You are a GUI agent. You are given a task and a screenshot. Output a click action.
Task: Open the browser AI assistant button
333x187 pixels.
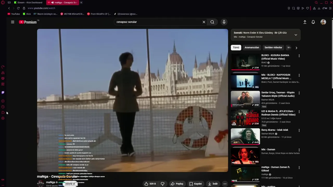(x=325, y=8)
